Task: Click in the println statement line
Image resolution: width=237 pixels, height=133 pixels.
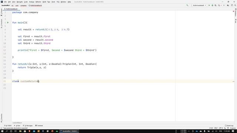Action: click(57, 50)
